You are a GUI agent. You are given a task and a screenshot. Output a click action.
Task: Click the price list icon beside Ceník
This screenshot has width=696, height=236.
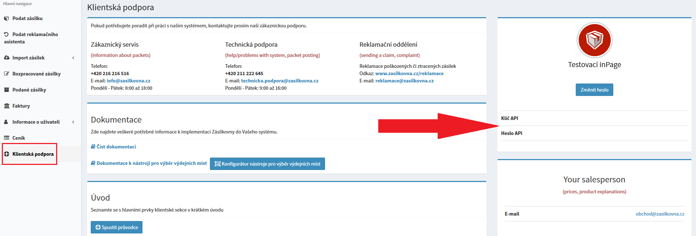click(7, 138)
